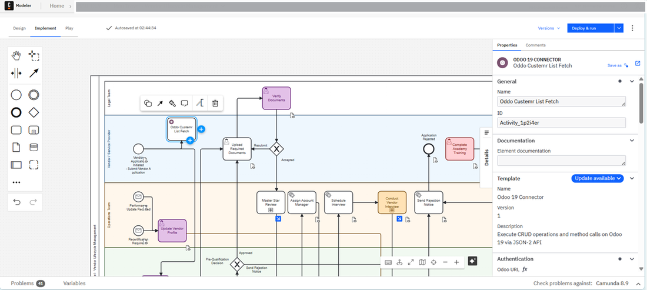
Task: Open the Comments tab
Action: coord(536,45)
